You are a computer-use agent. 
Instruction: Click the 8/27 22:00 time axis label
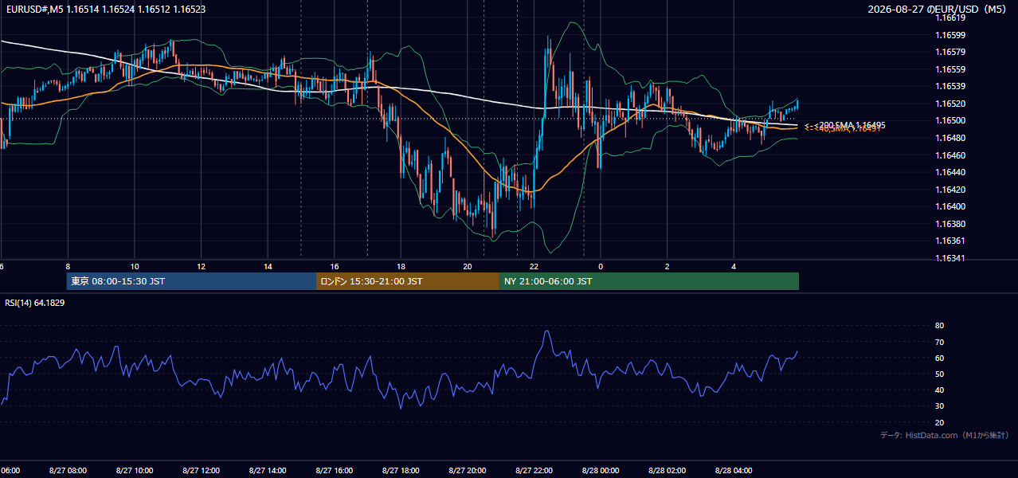coord(534,471)
